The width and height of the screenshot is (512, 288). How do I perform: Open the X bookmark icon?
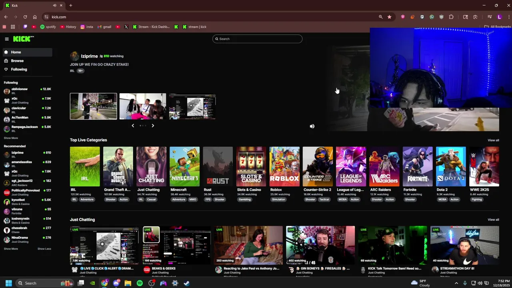point(126,27)
